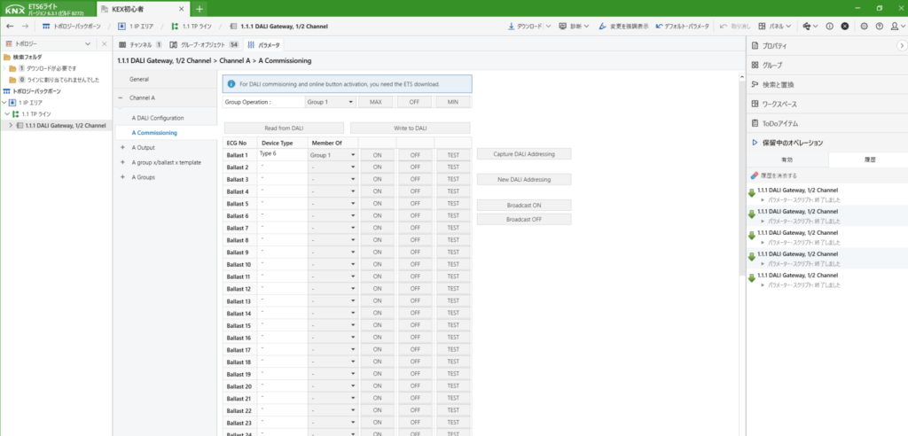Switch to the チャンネル tab

tap(139, 43)
